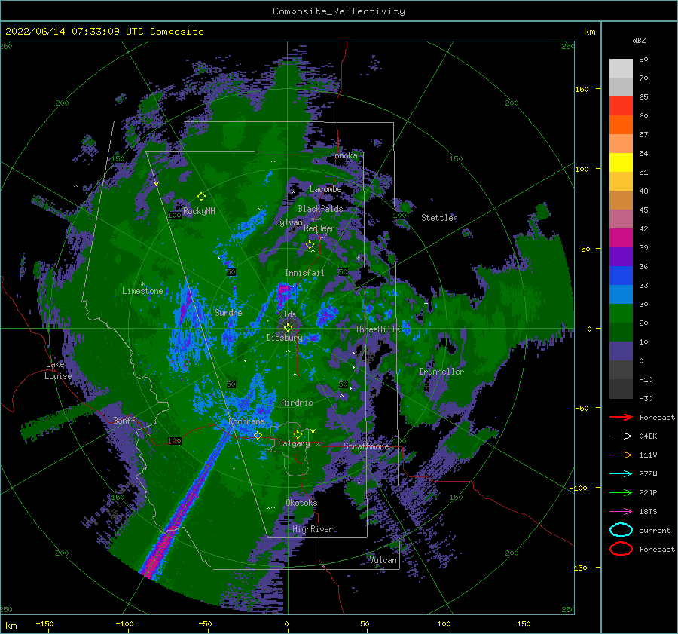Click the Olds label

click(287, 314)
